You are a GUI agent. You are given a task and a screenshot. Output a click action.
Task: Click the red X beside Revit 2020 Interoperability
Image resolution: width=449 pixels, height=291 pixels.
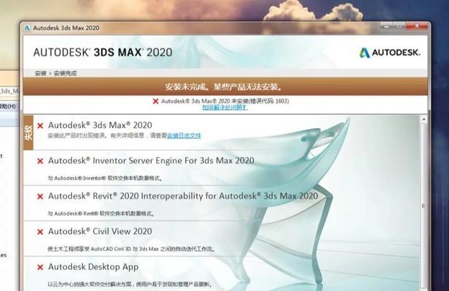(x=40, y=196)
